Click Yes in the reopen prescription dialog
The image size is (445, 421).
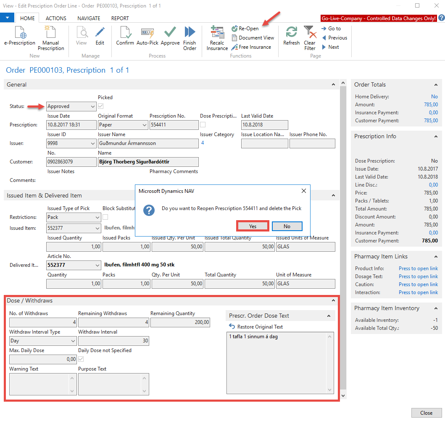253,226
